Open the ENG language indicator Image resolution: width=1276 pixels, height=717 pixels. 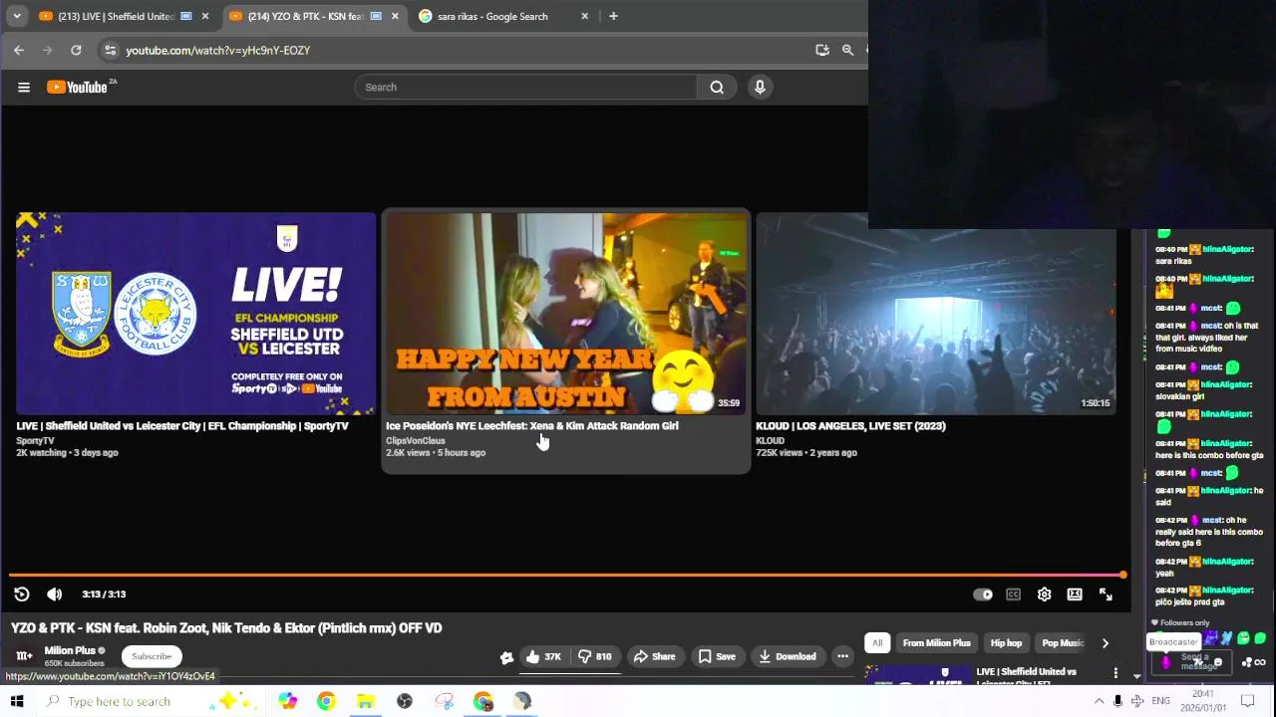pos(1160,701)
